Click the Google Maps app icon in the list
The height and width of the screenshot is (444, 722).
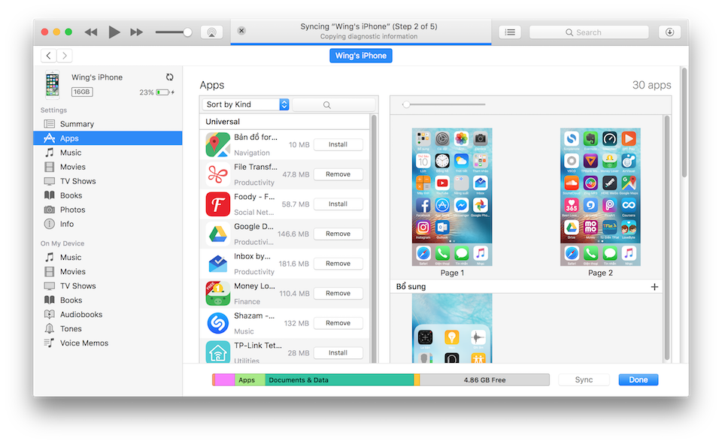tap(218, 144)
